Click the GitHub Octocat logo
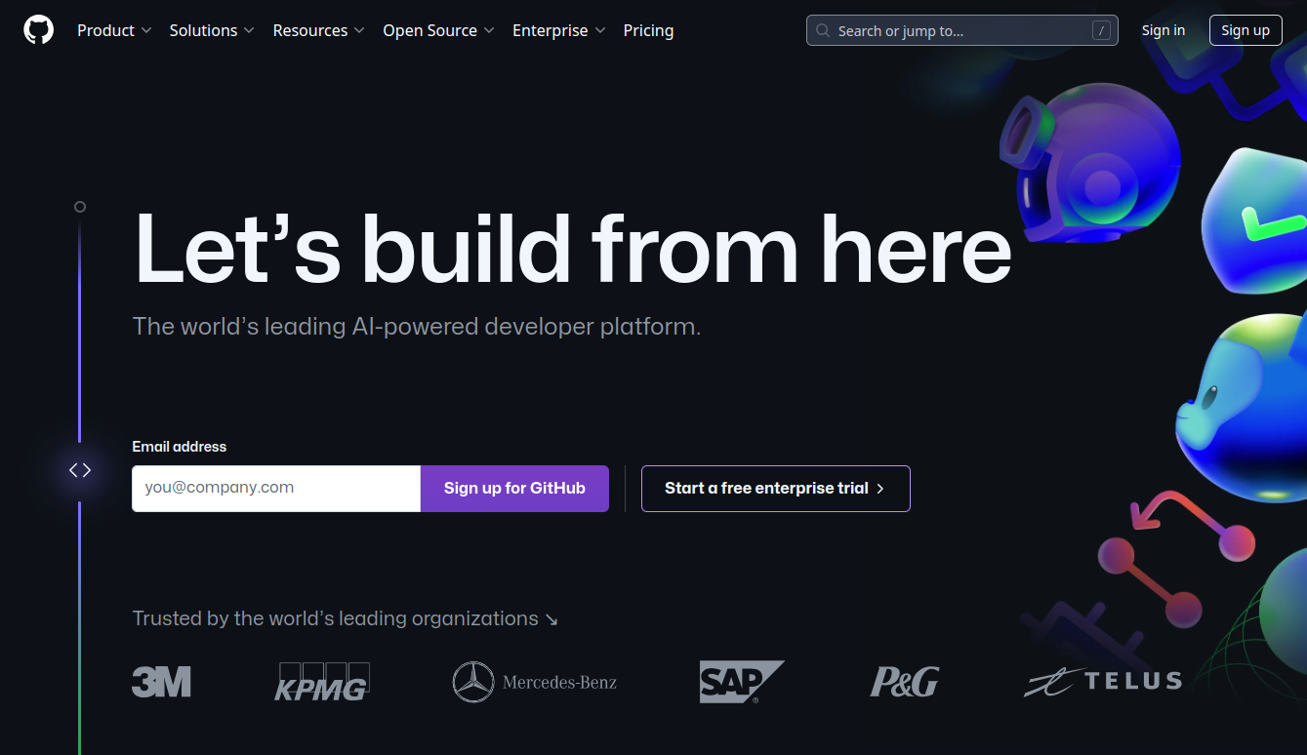The width and height of the screenshot is (1307, 755). (39, 30)
